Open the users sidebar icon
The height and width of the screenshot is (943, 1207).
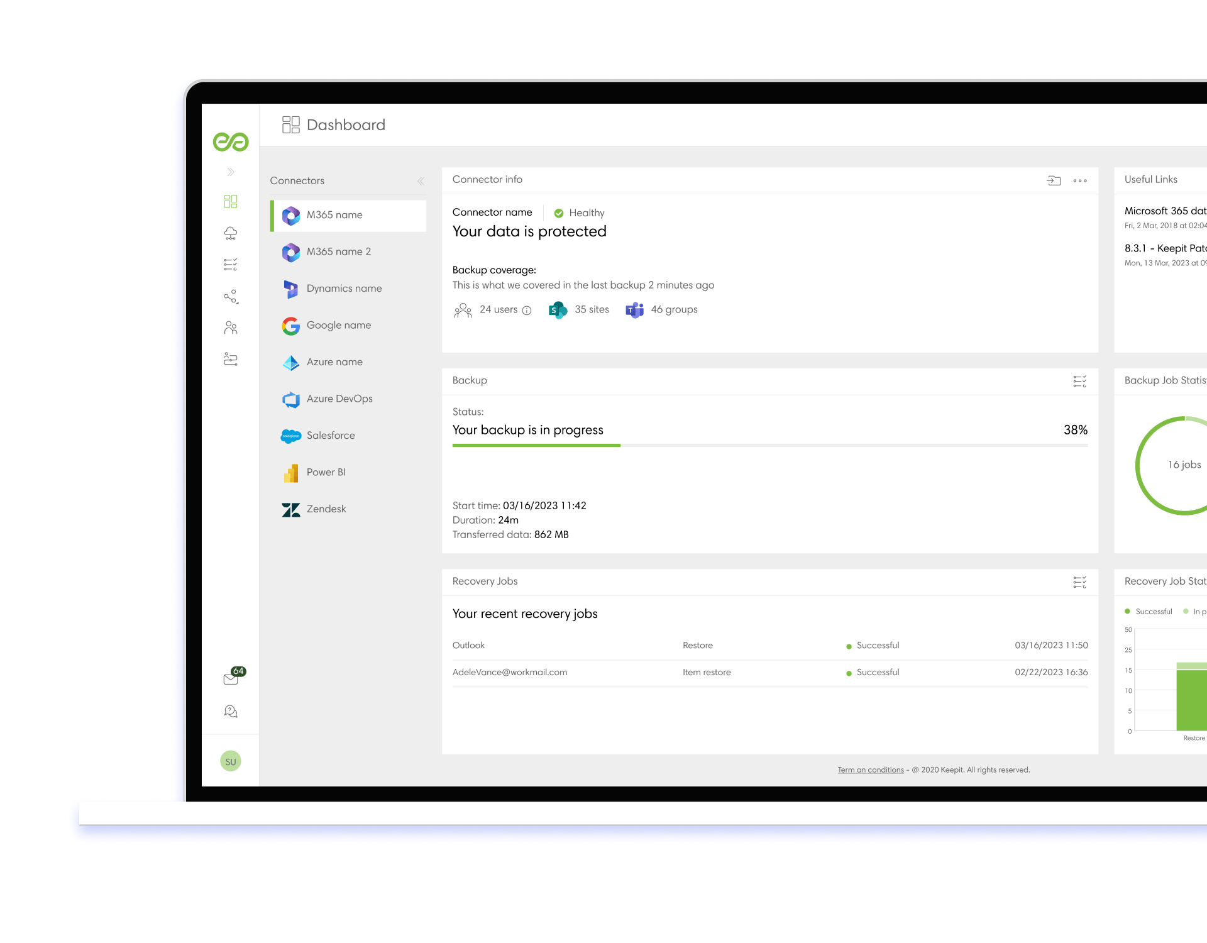tap(231, 328)
